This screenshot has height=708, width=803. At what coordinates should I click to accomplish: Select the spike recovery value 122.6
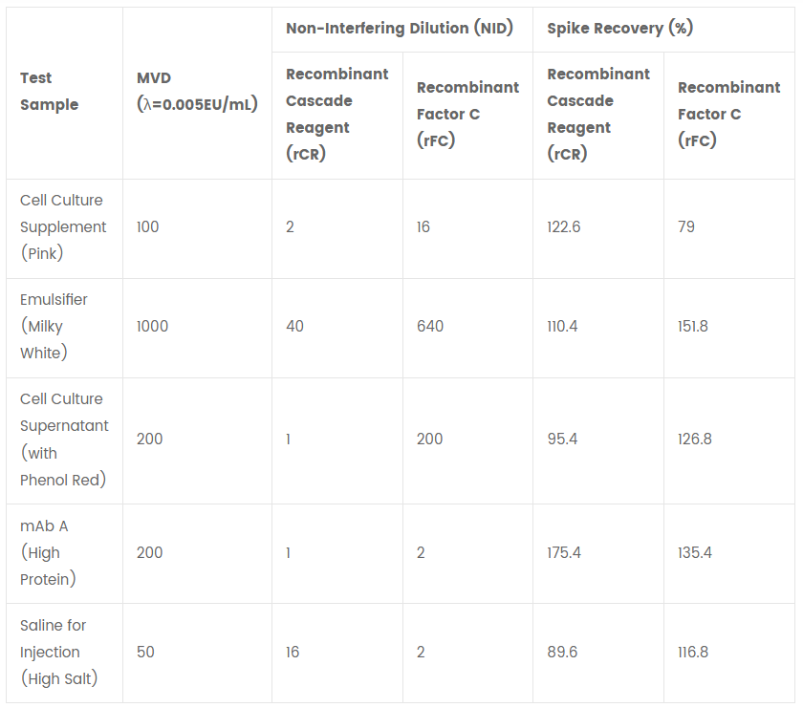point(564,226)
